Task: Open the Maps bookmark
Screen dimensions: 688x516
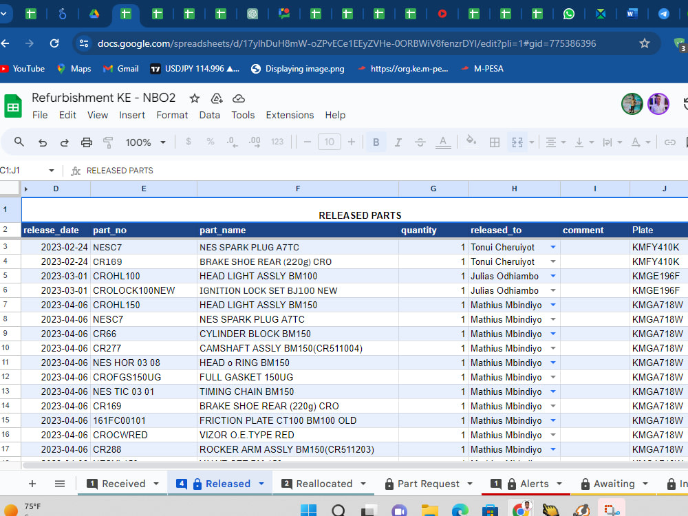Action: click(74, 68)
